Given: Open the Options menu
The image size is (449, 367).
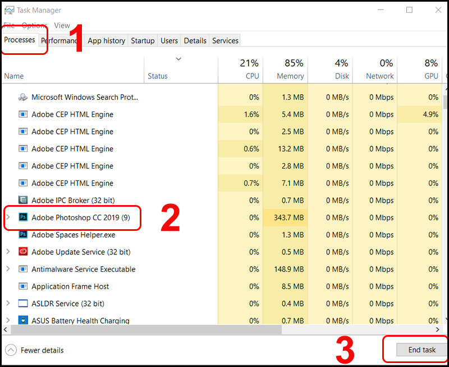Looking at the screenshot, I should click(x=34, y=25).
